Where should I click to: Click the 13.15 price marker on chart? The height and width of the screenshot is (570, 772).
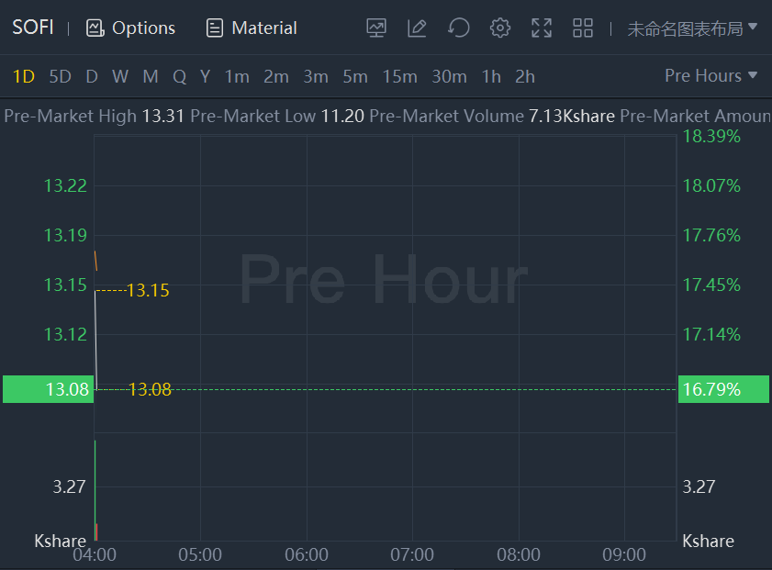[148, 291]
